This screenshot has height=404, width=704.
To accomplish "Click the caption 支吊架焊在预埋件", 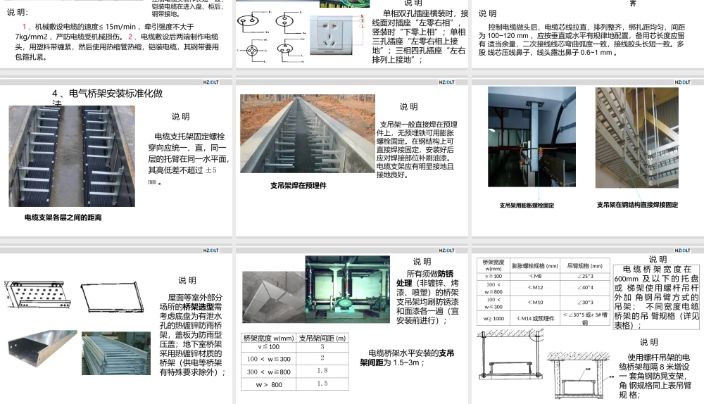I will (298, 185).
